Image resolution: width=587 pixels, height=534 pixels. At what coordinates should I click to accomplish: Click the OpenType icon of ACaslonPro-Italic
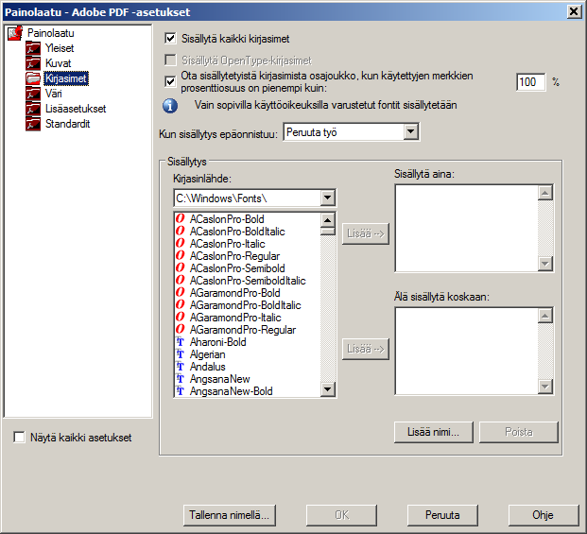pyautogui.click(x=180, y=243)
